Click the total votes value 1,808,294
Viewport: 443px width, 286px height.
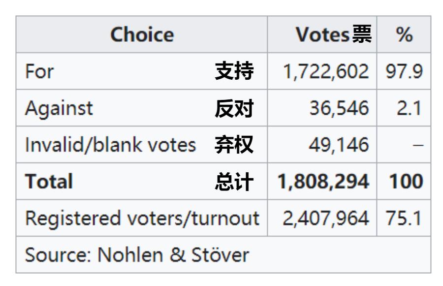coord(323,182)
